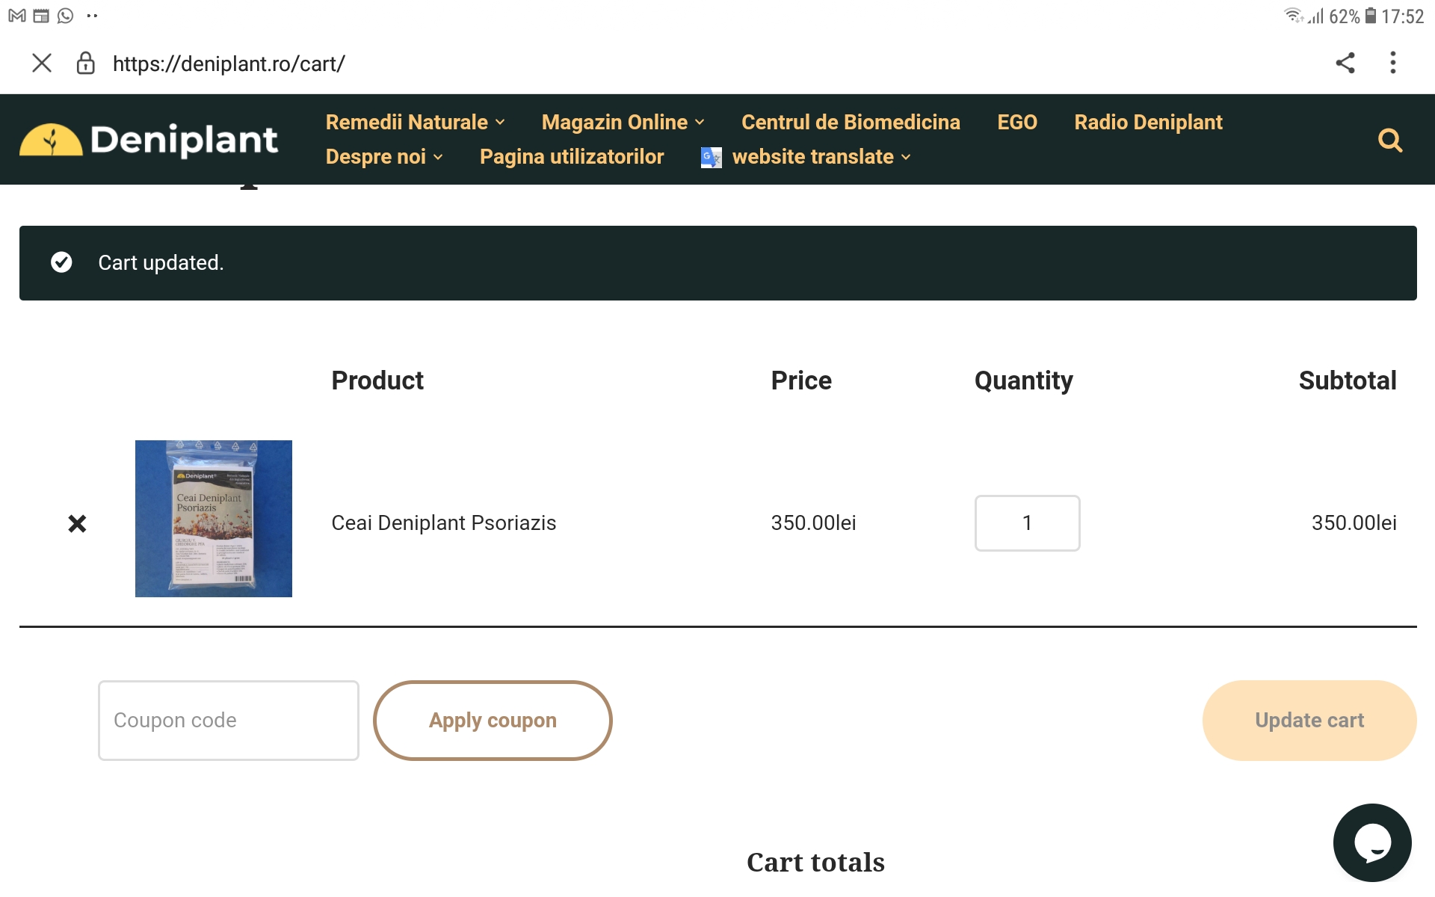Open the EGO menu item
Viewport: 1435px width, 897px height.
1016,122
